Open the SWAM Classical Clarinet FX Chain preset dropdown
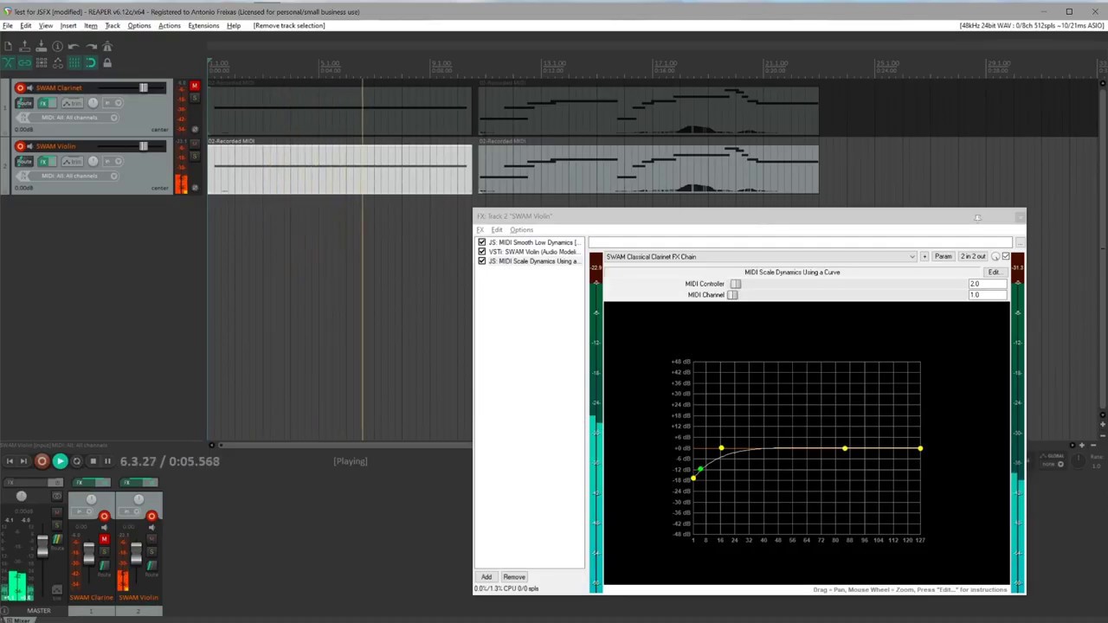This screenshot has height=623, width=1108. (x=760, y=257)
